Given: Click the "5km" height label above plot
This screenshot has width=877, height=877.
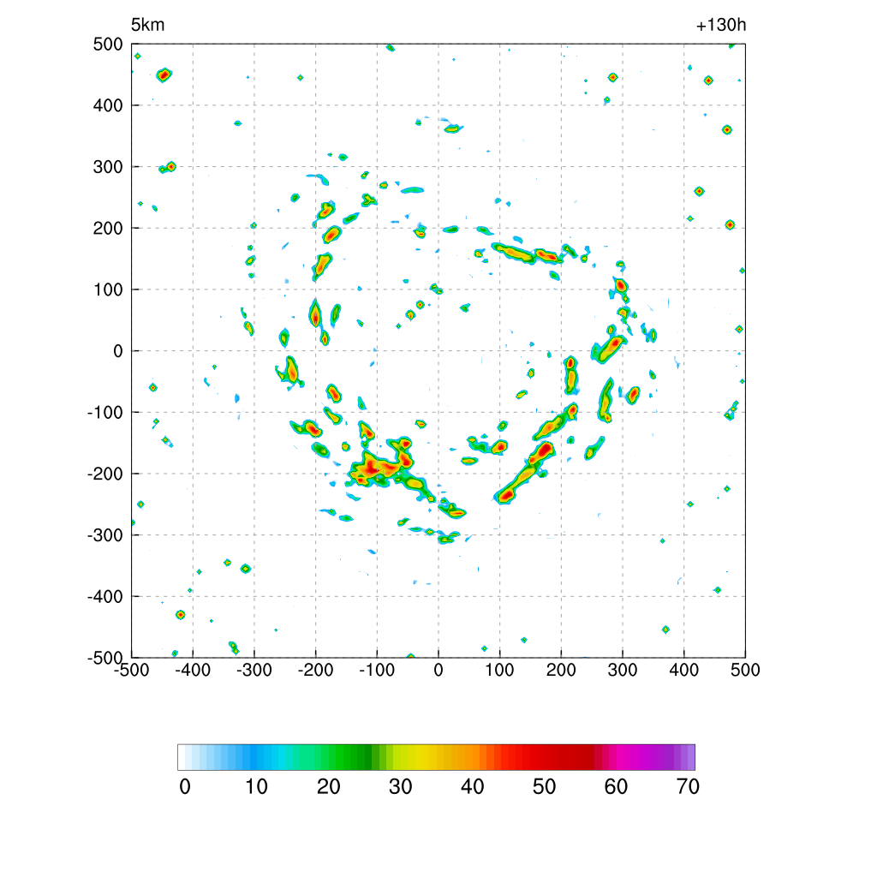Looking at the screenshot, I should [x=147, y=25].
